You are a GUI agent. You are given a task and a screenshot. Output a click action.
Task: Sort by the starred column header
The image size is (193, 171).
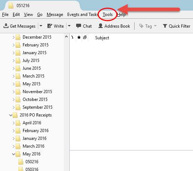coord(79,37)
